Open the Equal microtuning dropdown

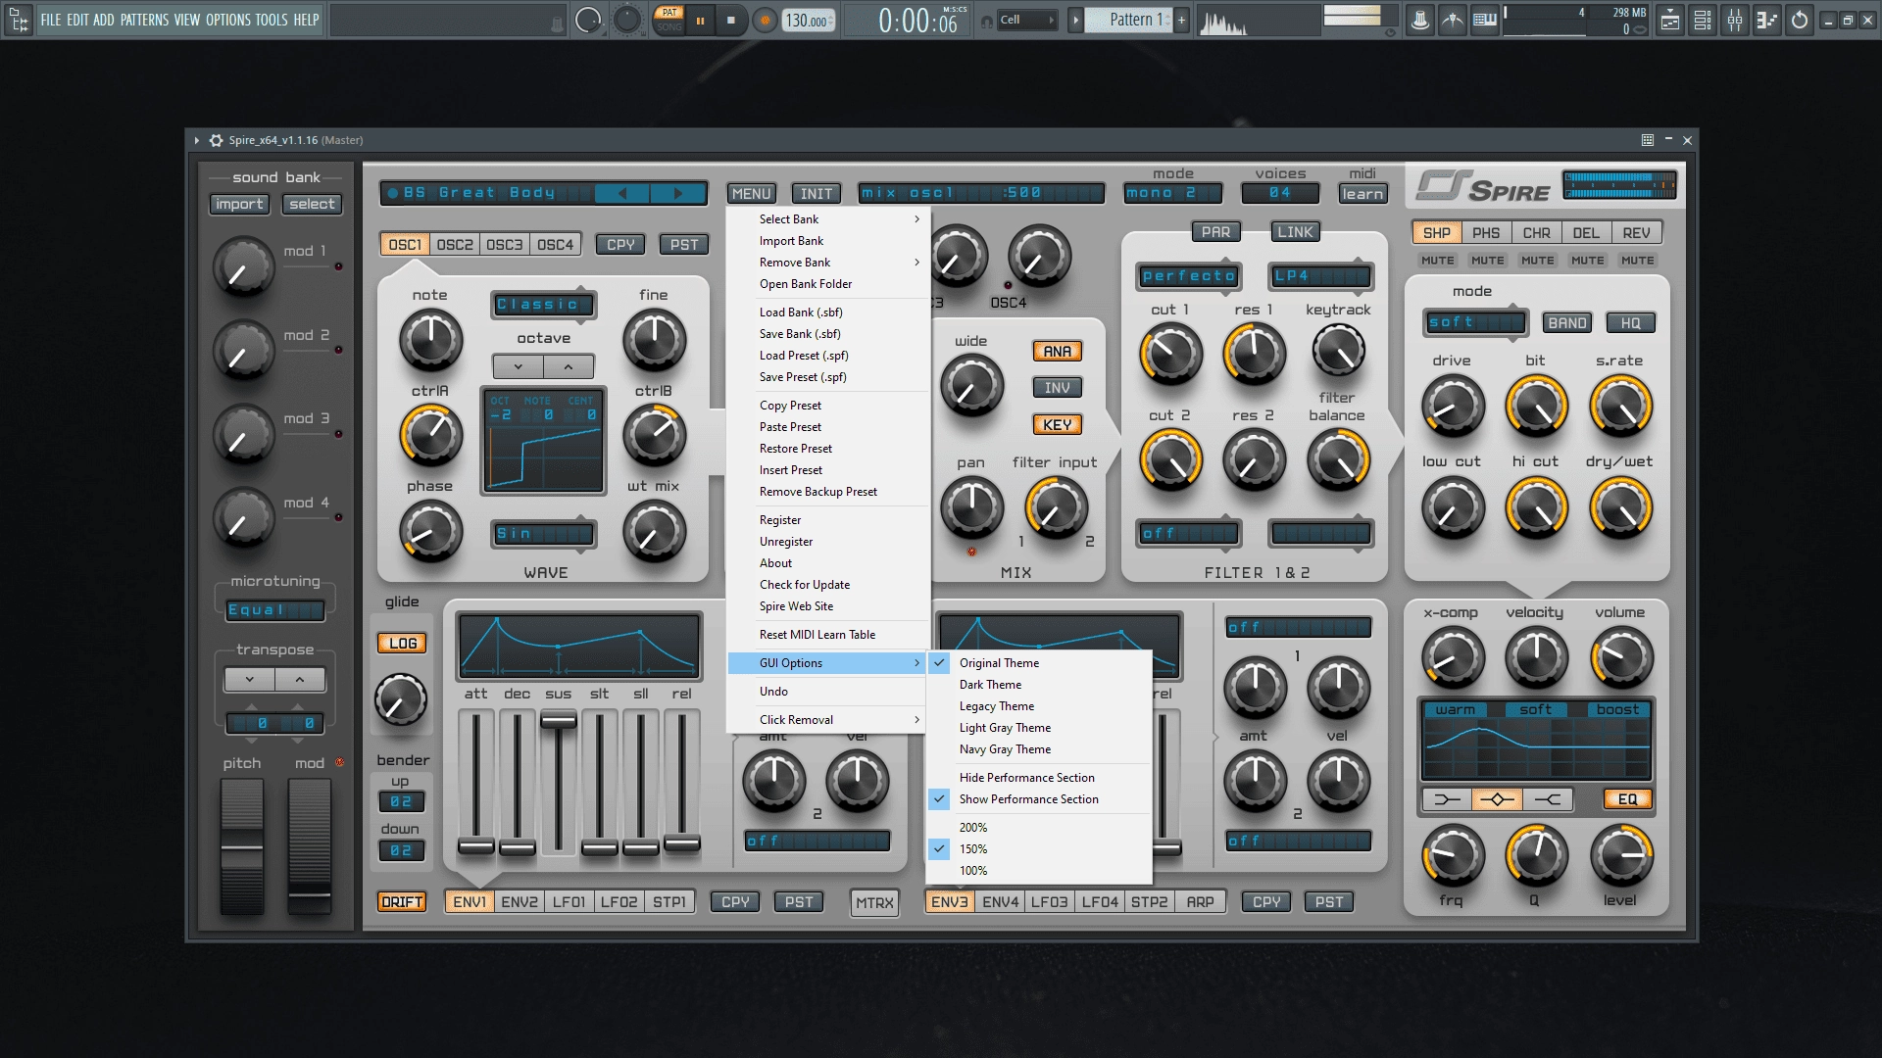pos(275,609)
